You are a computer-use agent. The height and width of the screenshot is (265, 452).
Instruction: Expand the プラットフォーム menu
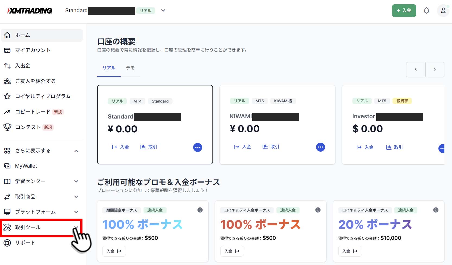[x=77, y=212]
